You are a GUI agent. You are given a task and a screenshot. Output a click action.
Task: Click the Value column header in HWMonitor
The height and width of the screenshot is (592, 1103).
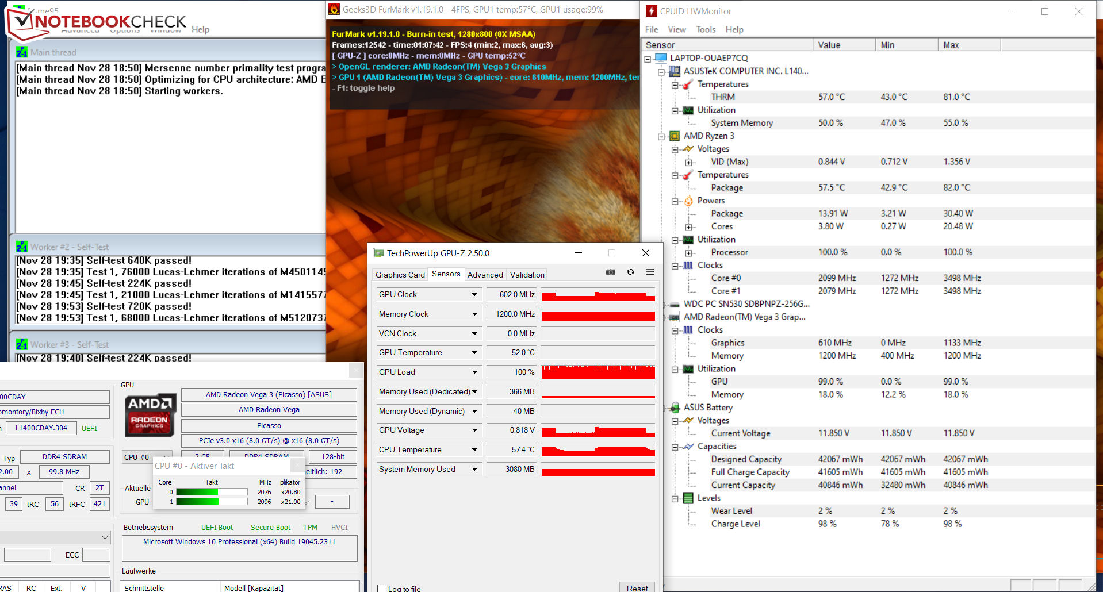tap(844, 45)
